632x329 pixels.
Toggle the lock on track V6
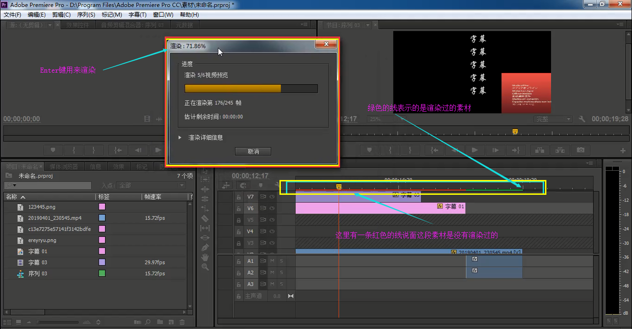[239, 208]
